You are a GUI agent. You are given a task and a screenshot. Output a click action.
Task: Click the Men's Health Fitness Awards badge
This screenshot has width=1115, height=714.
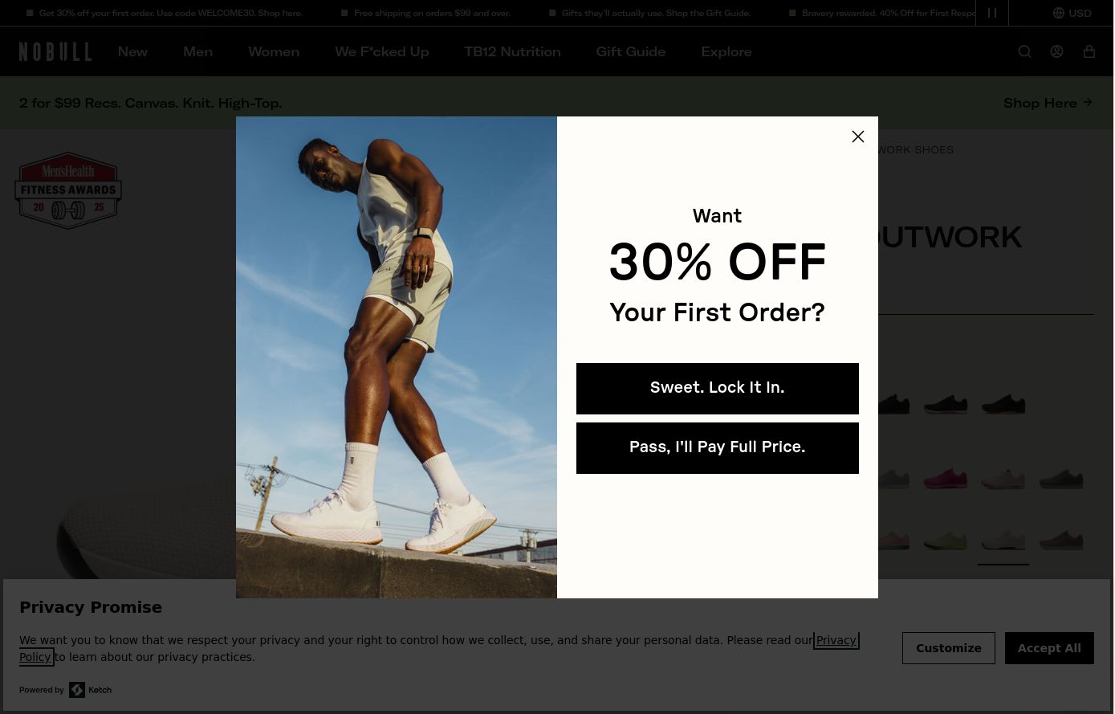(x=68, y=191)
